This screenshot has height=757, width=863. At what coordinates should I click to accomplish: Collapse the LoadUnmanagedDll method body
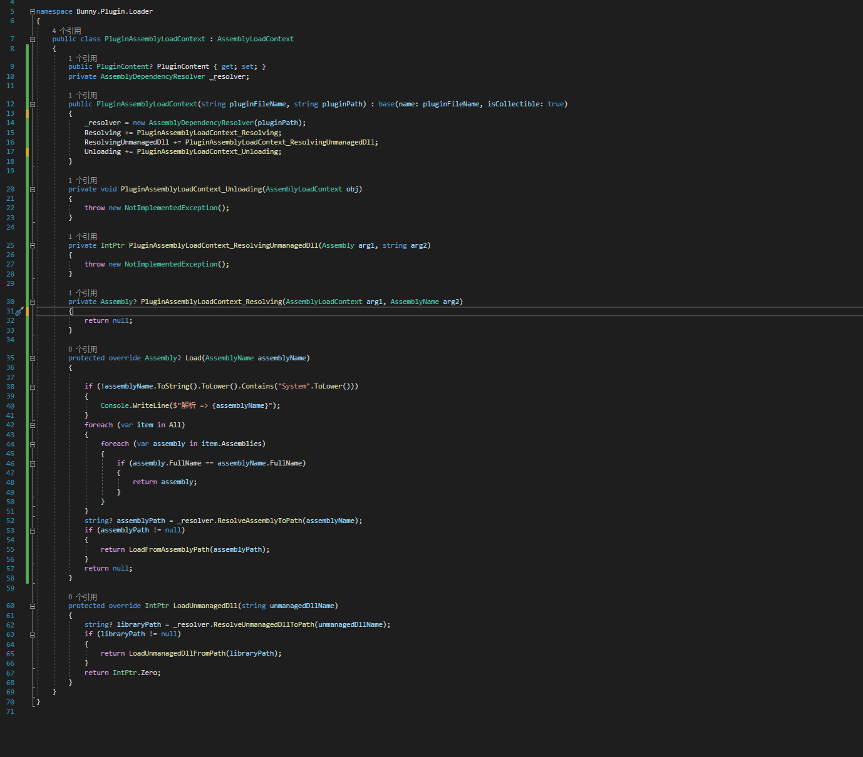(x=32, y=606)
